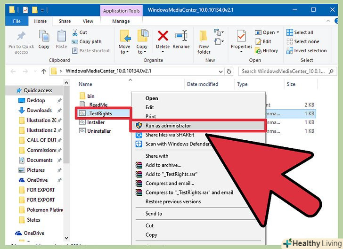This screenshot has width=343, height=249.
Task: Open the Copy to dropdown
Action: [x=142, y=41]
